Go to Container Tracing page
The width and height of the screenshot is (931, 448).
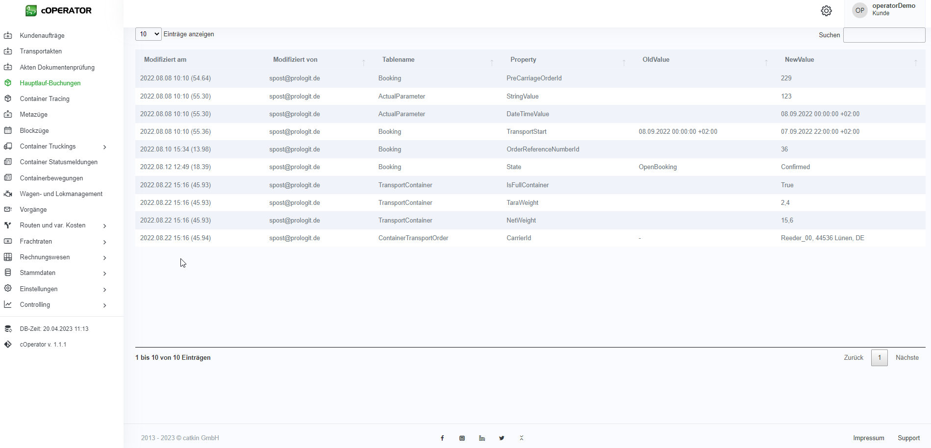point(45,99)
